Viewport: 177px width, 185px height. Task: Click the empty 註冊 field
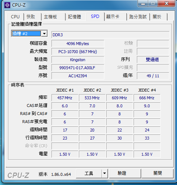click(153, 52)
